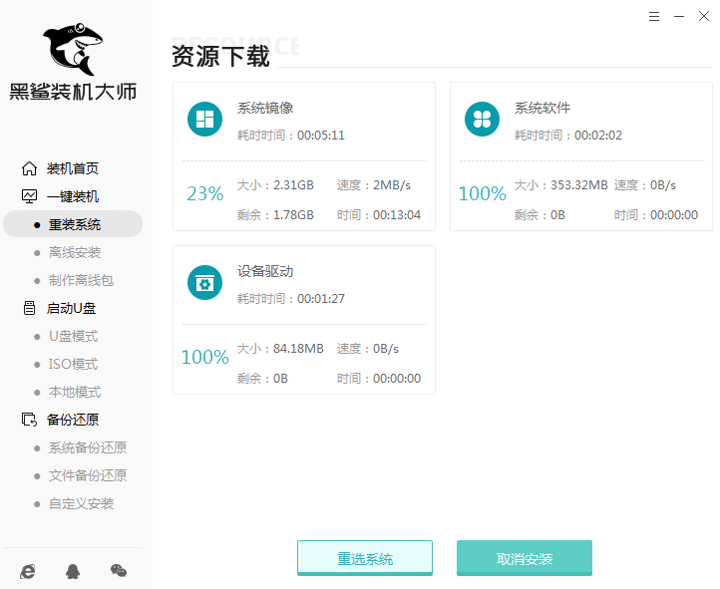Click the 系统镜像 title
Screen dimensions: 720x589
[265, 108]
